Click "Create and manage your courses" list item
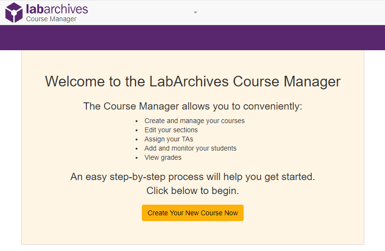The image size is (385, 251). pos(194,121)
